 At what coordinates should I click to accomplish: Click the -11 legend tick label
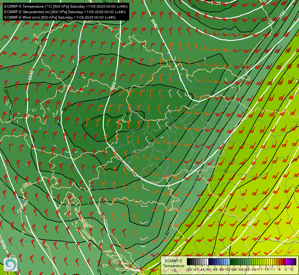pos(272,269)
